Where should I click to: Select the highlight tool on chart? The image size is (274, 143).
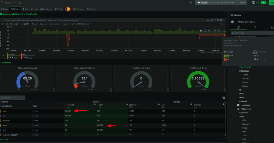point(209,31)
